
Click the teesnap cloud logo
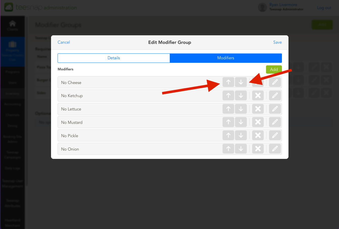pyautogui.click(x=9, y=7)
